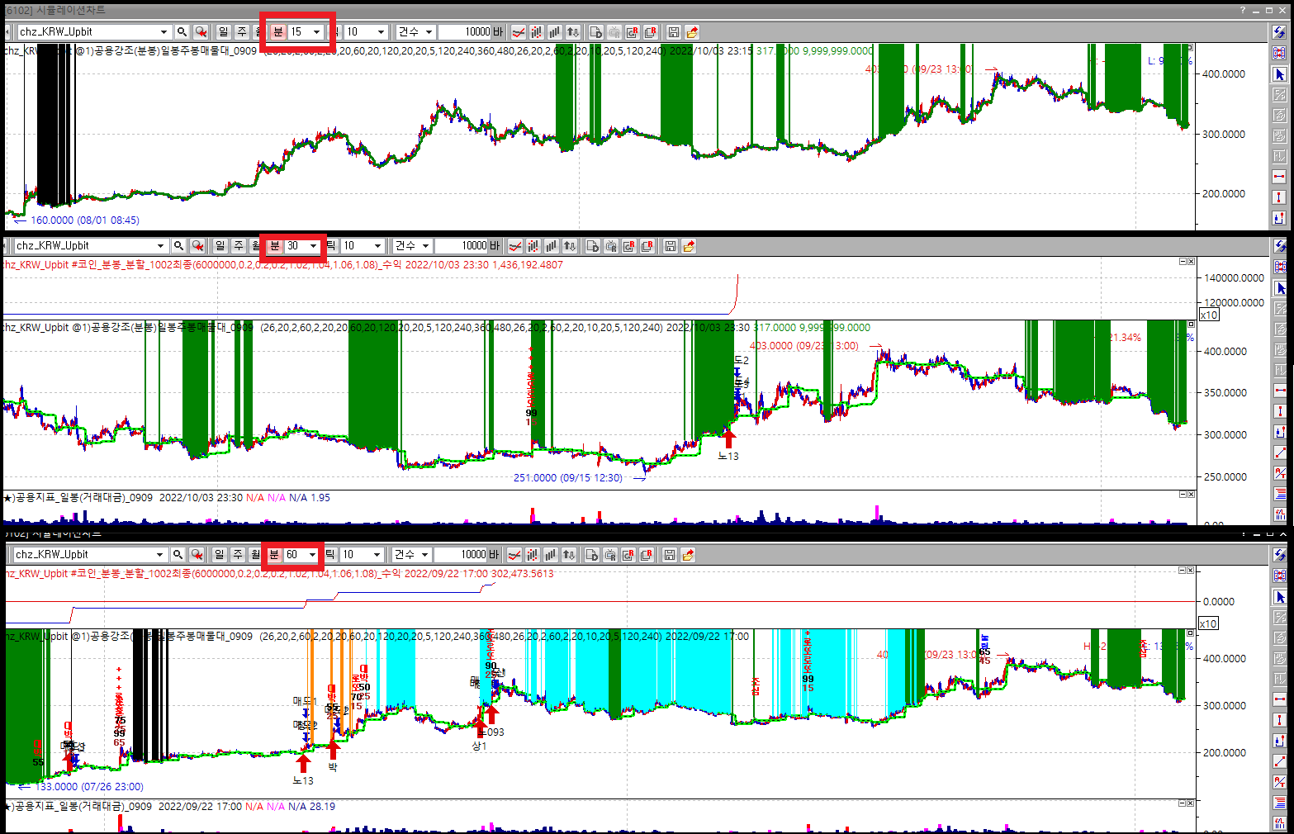
Task: Open the chz_KRW_Upbit symbol dropdown in middle chart
Action: coord(160,246)
